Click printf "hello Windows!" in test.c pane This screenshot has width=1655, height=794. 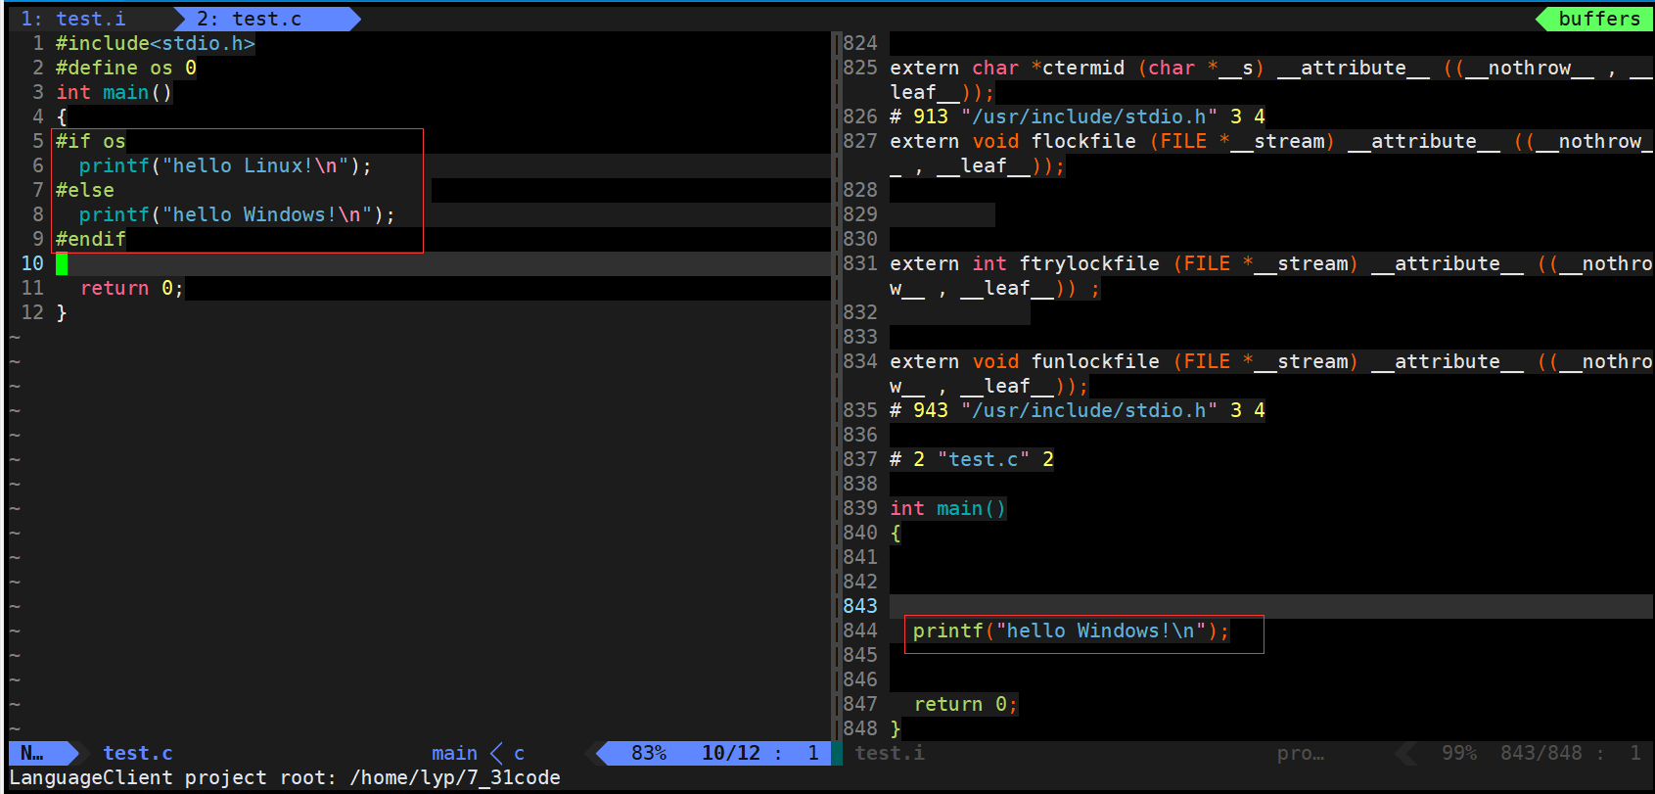pos(237,214)
